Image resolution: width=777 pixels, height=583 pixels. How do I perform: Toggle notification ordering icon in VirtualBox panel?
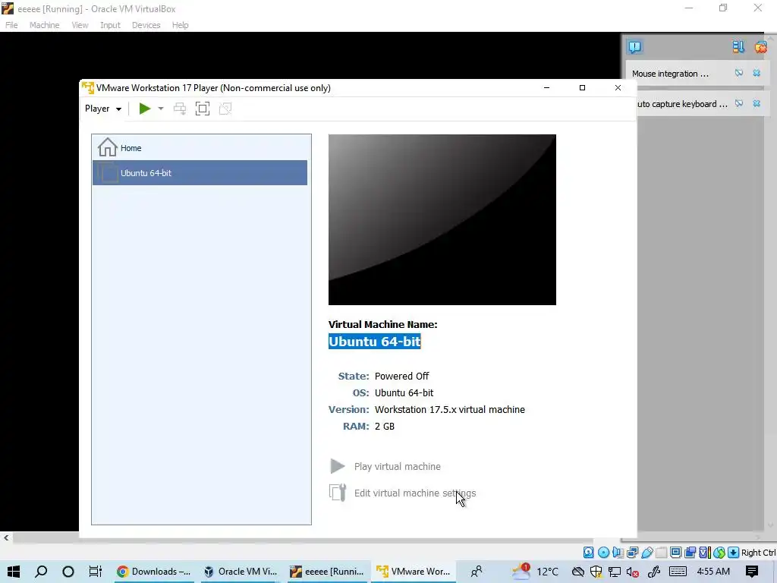[738, 46]
